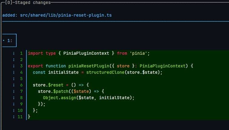Click the gutter dots marker beside line 4

[x=14, y=73]
